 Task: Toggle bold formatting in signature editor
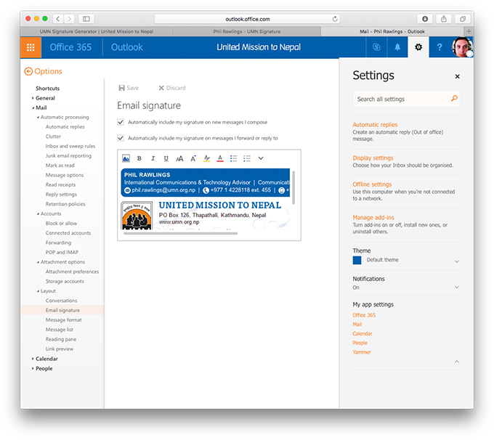point(139,158)
